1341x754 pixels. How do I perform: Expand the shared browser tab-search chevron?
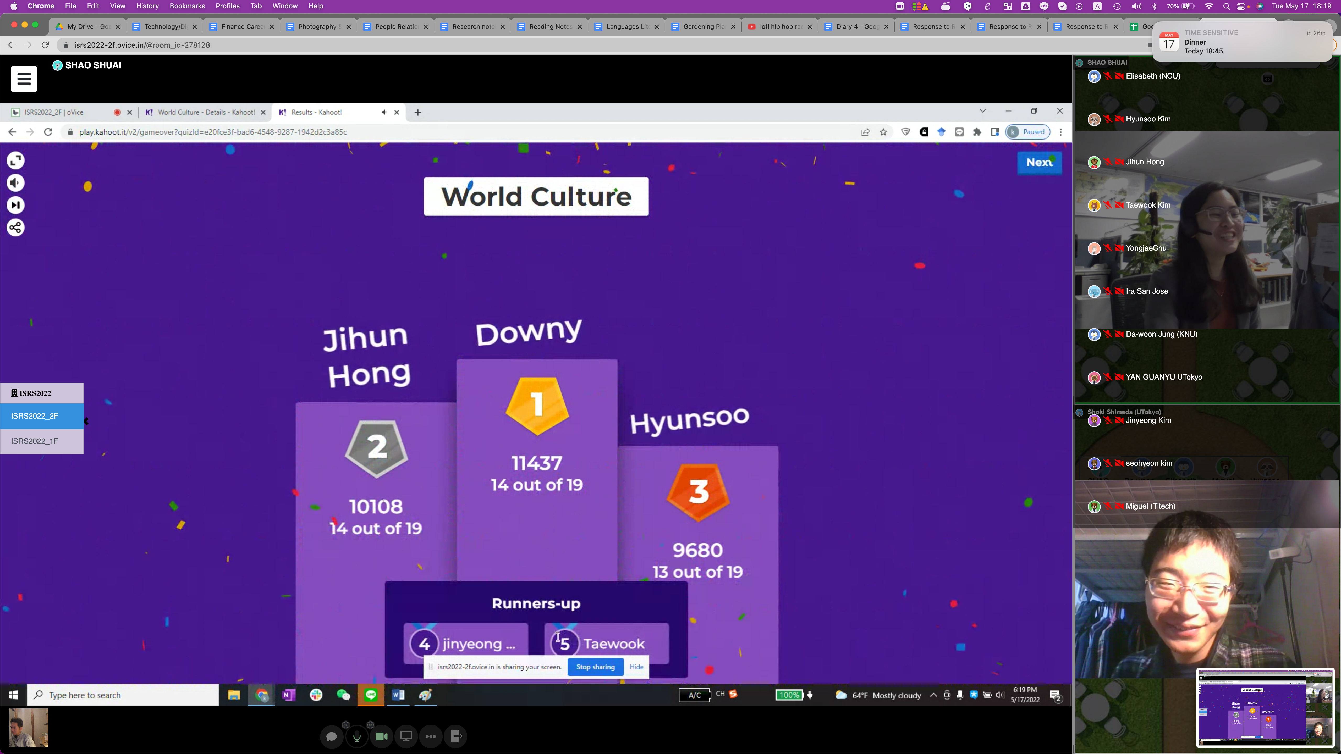(x=983, y=111)
